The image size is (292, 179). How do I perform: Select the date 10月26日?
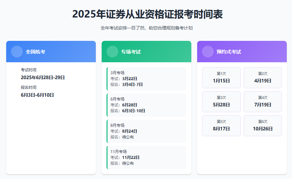coord(262,129)
